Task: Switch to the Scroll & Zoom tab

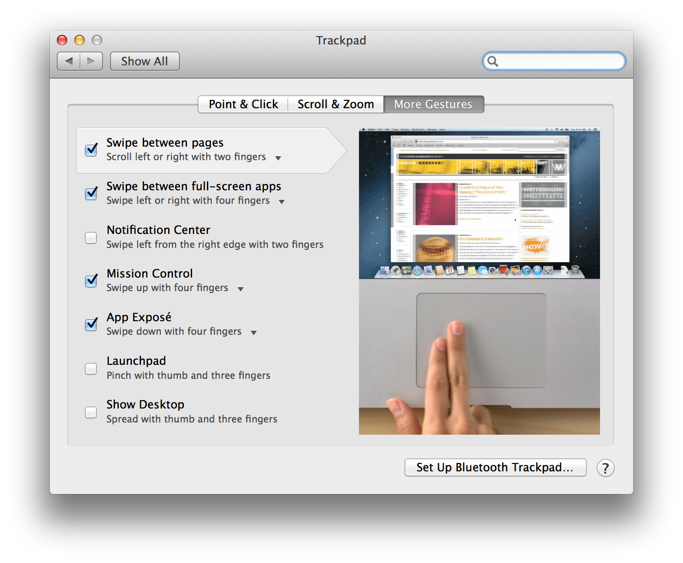Action: [x=335, y=104]
